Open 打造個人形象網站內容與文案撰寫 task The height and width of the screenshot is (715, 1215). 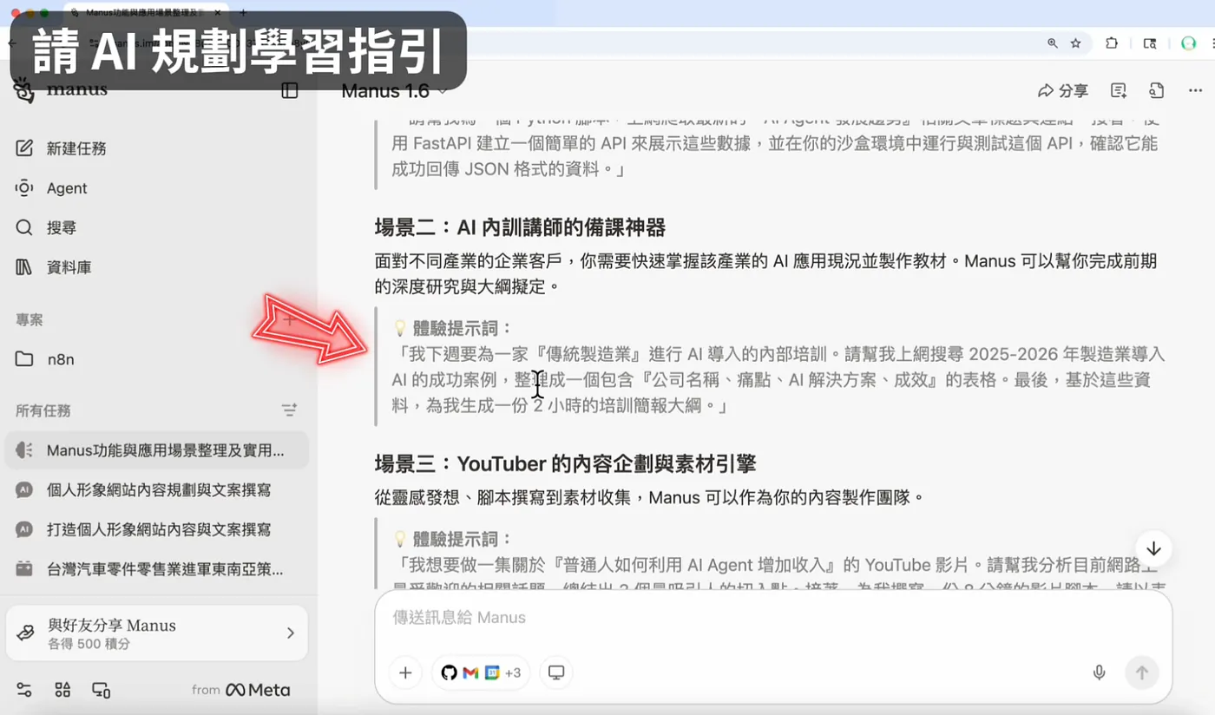(x=156, y=529)
